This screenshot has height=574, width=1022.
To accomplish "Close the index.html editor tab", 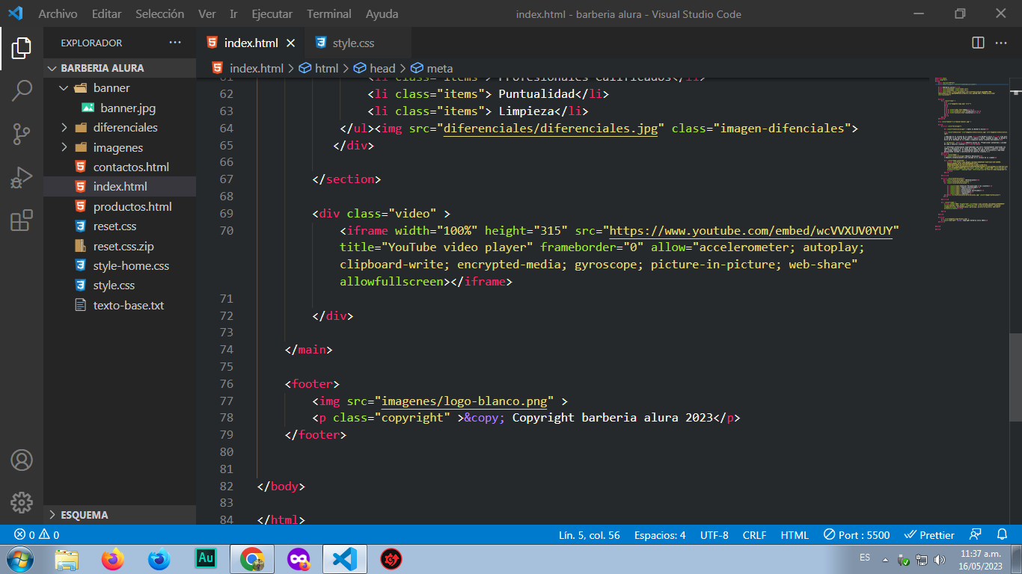I will click(291, 43).
